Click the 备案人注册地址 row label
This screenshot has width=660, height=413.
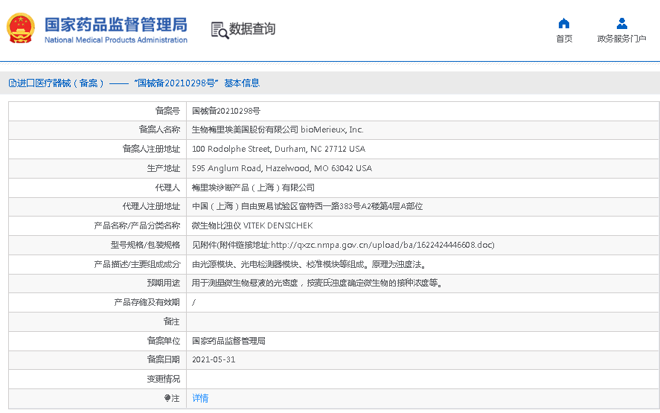(151, 149)
